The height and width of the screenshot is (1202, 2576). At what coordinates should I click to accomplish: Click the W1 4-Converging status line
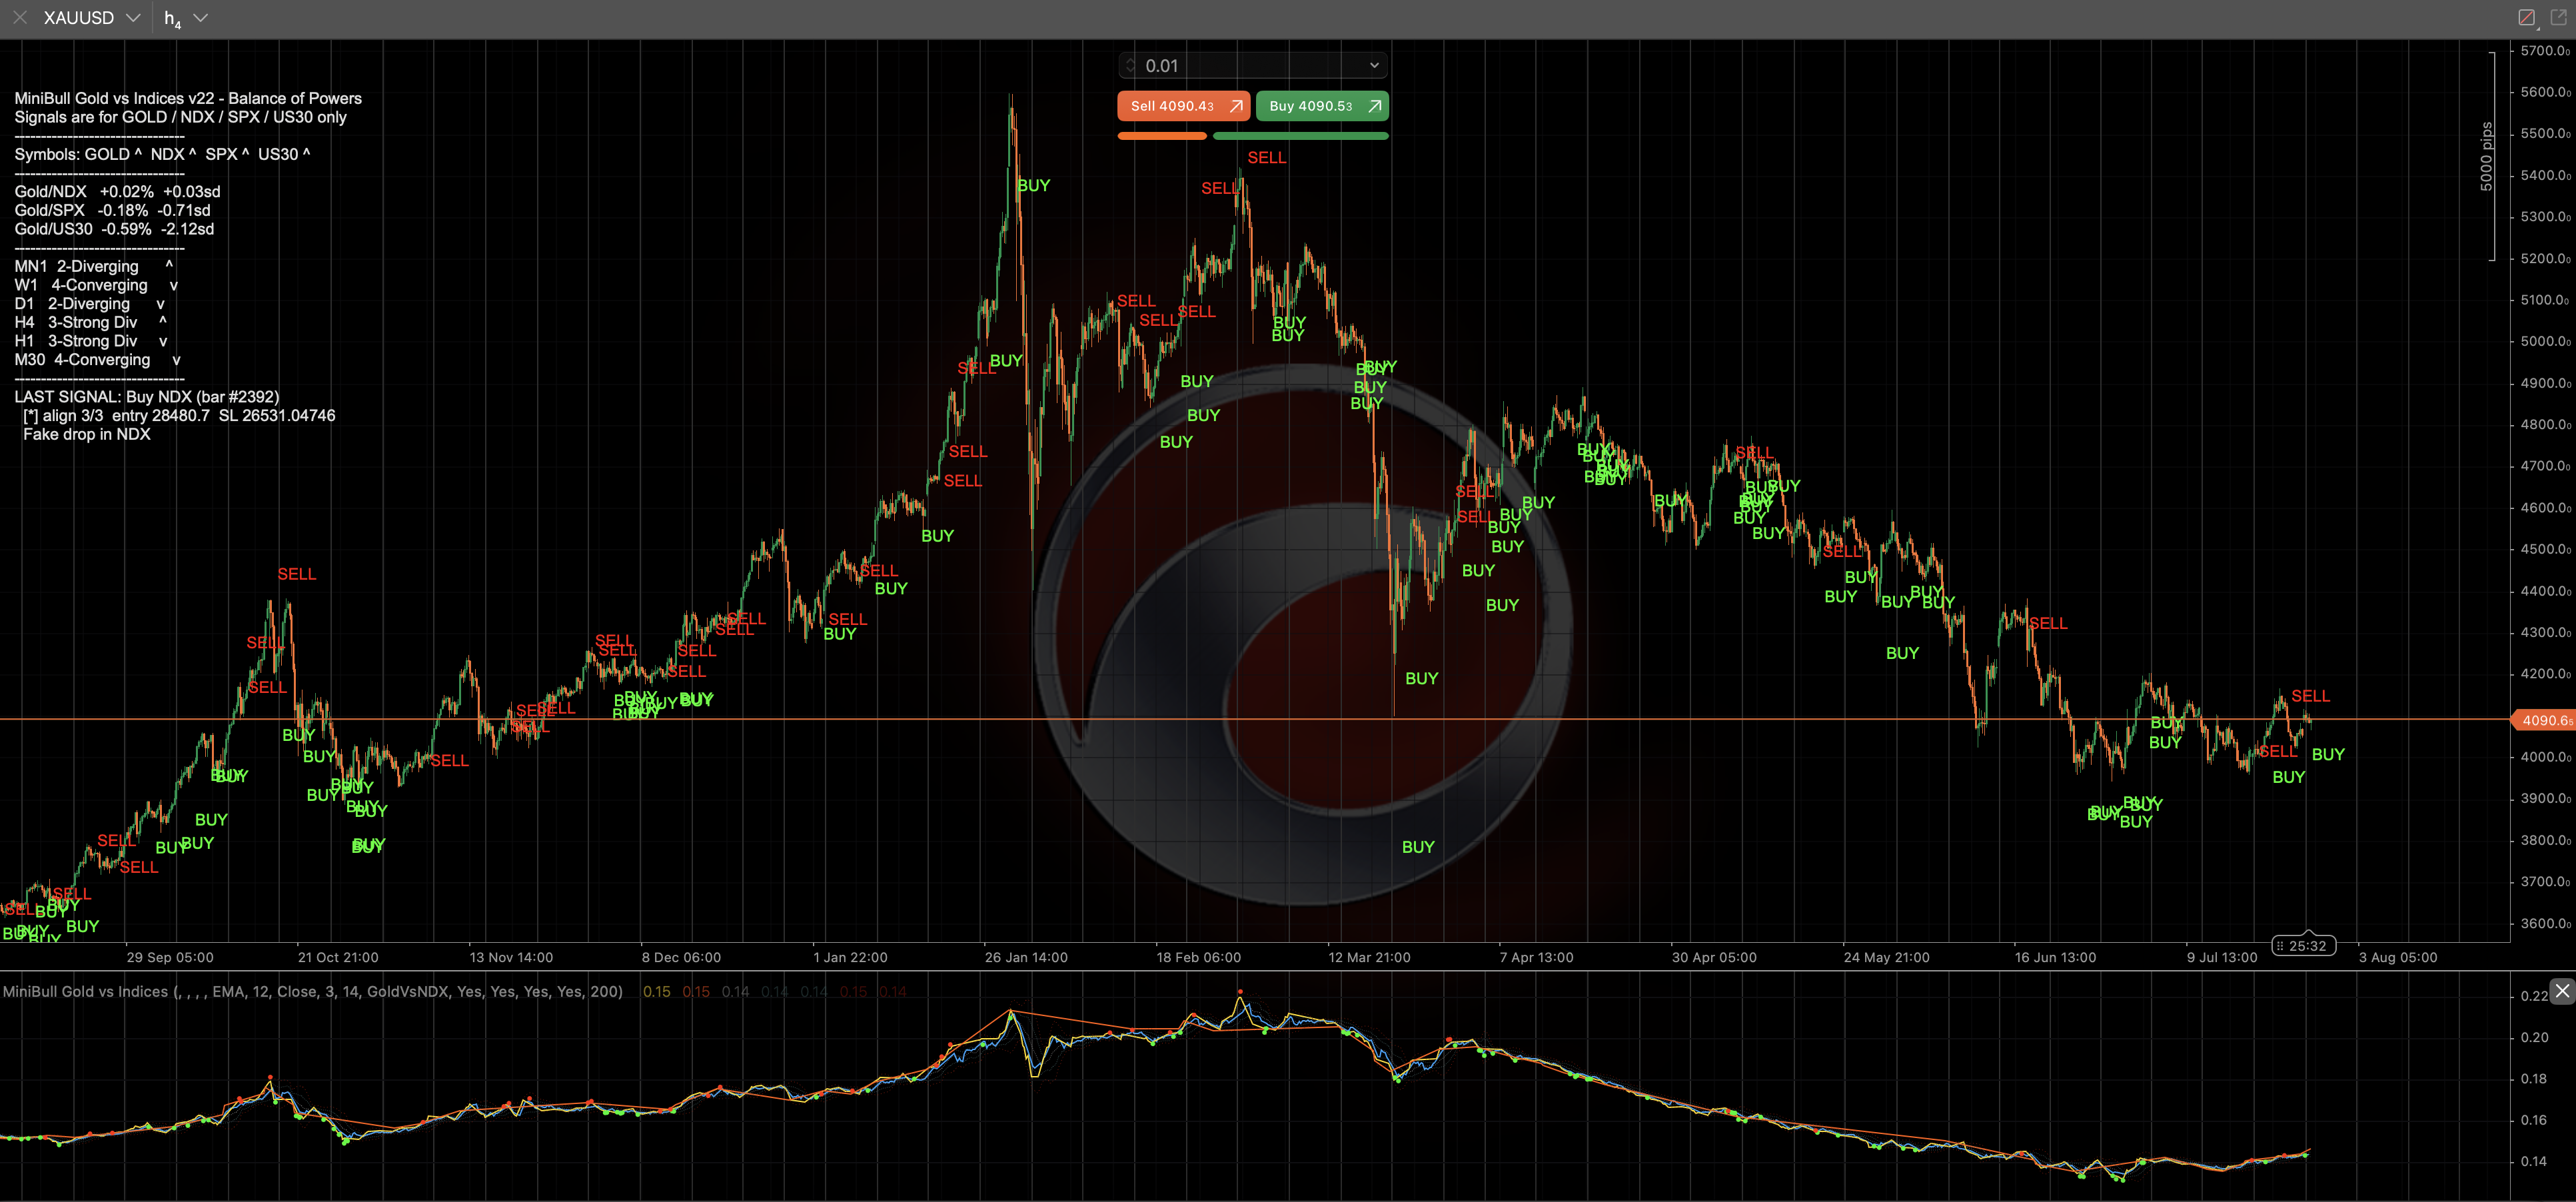pyautogui.click(x=96, y=285)
